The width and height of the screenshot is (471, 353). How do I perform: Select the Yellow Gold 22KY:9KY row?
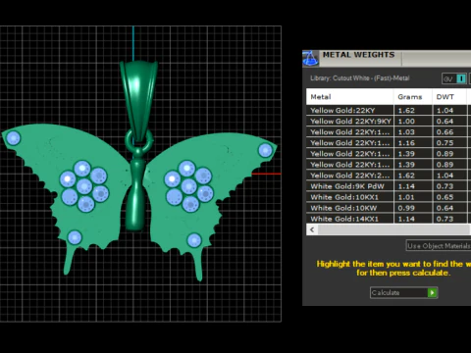point(389,121)
